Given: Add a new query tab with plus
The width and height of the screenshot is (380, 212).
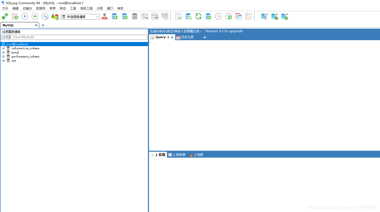Looking at the screenshot, I should click(205, 37).
